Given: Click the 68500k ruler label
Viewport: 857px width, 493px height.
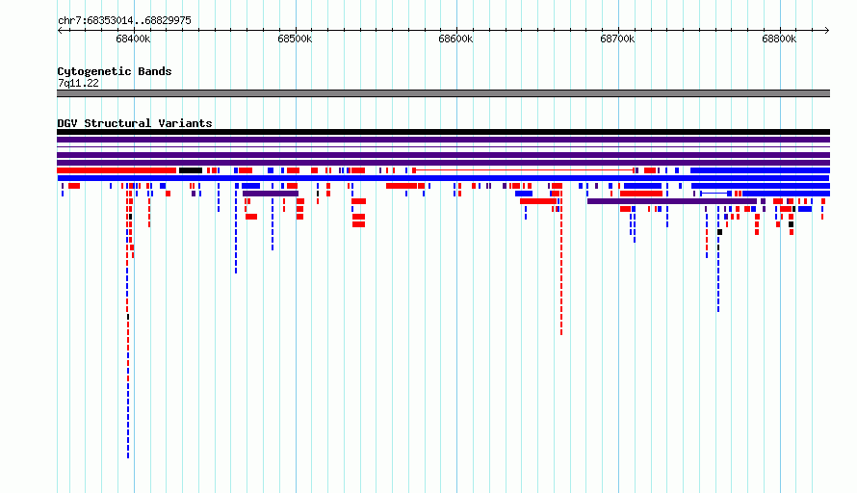Looking at the screenshot, I should 295,39.
